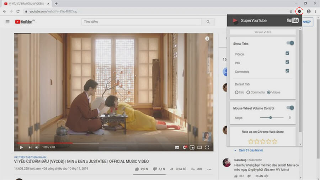The width and height of the screenshot is (320, 180).
Task: Open player settings gear icon
Action: [x=185, y=147]
